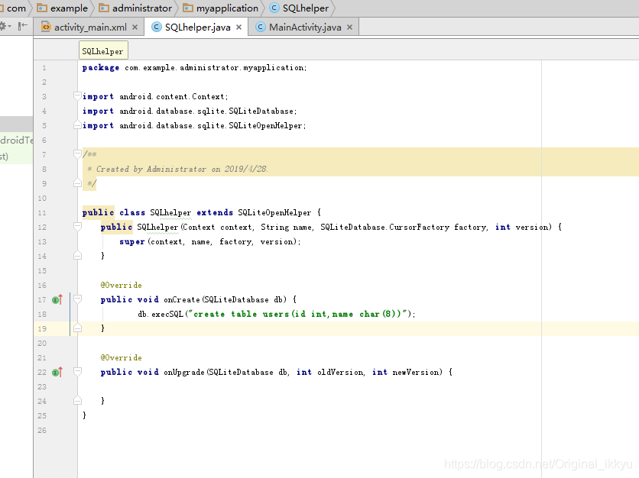Click the SQLhelper.java class icon in tab
Screen dimensions: 639x478
click(156, 27)
